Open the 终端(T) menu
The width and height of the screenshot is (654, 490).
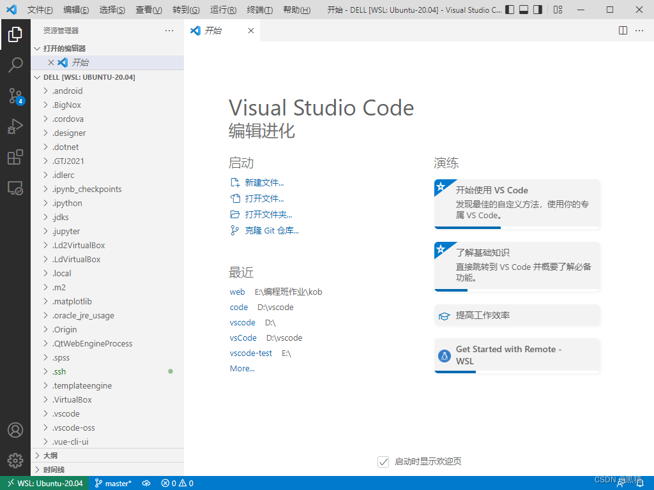259,10
